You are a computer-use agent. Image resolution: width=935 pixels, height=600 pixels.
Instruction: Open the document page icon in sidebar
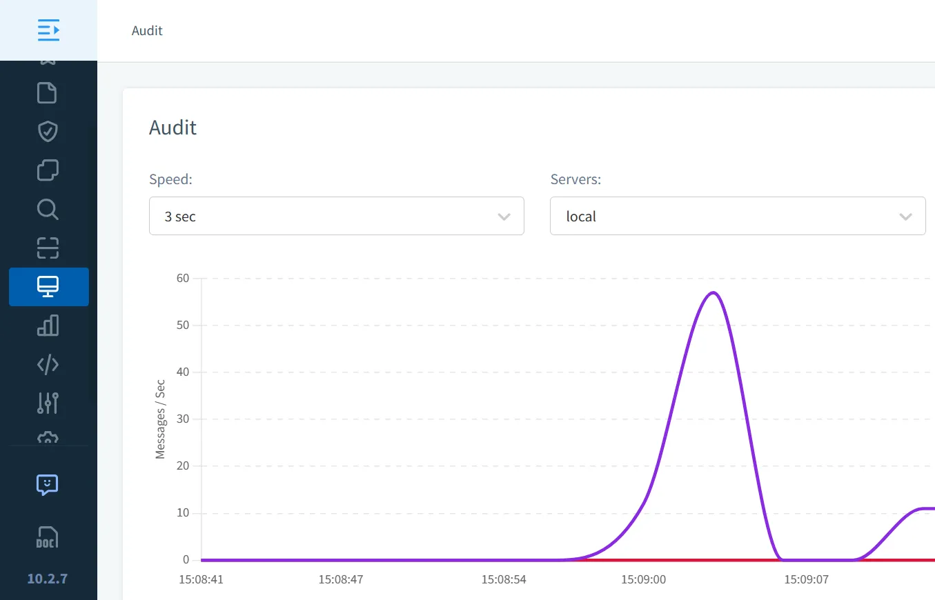pos(48,92)
